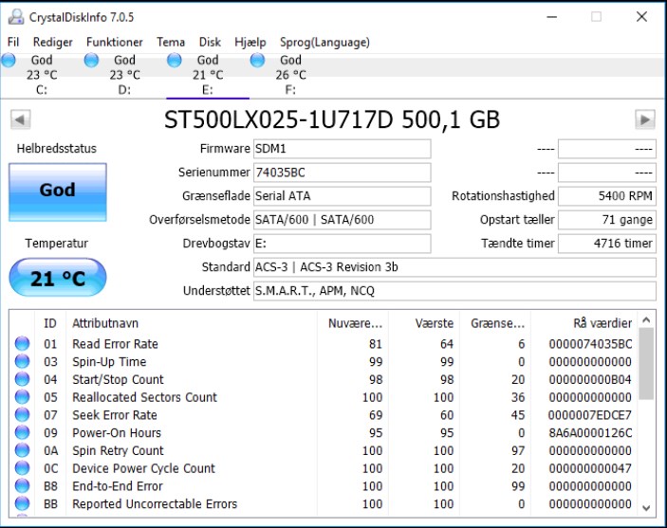The width and height of the screenshot is (667, 528).
Task: Open the Fil menu
Action: (x=13, y=42)
